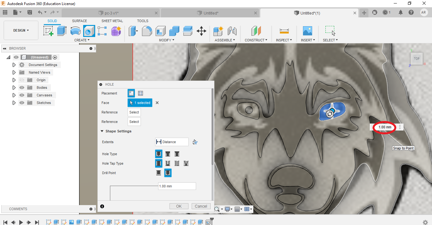Select the Create Form tool
This screenshot has height=225, width=432.
click(x=116, y=31)
